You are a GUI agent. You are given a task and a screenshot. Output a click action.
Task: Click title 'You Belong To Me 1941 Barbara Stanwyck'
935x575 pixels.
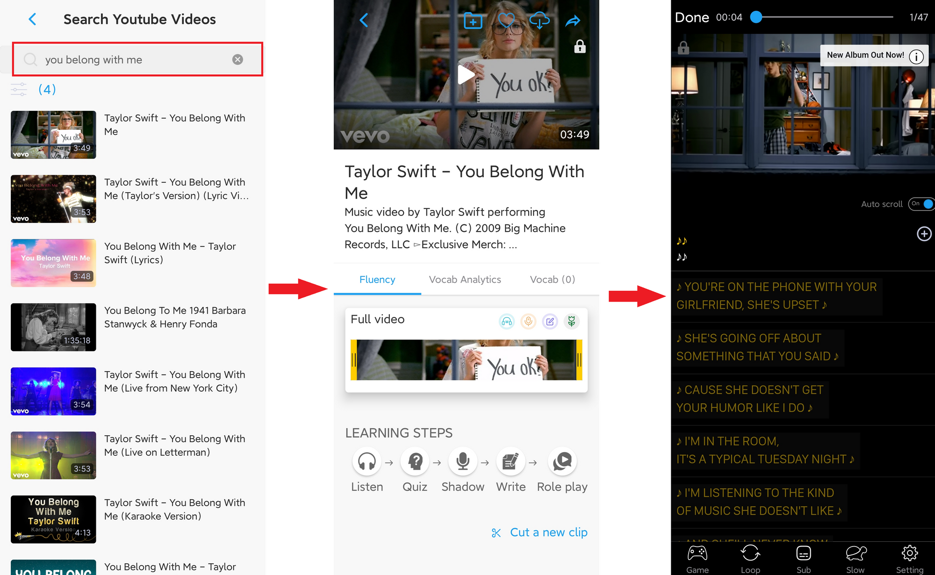[x=175, y=317]
